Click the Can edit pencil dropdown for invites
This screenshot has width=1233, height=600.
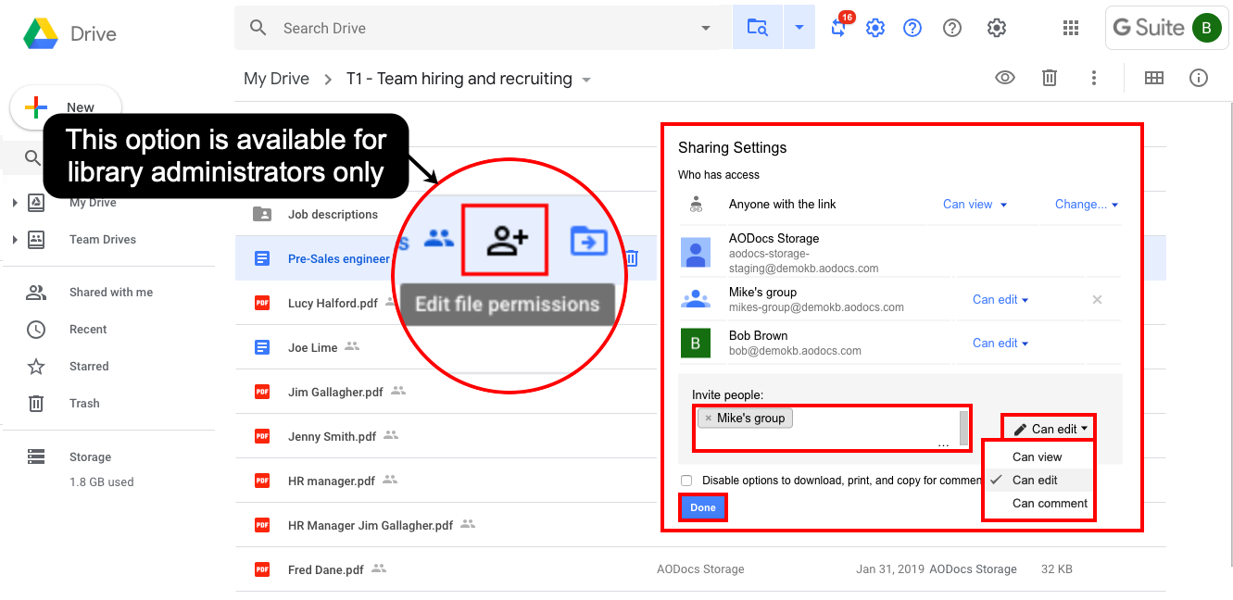[x=1050, y=429]
